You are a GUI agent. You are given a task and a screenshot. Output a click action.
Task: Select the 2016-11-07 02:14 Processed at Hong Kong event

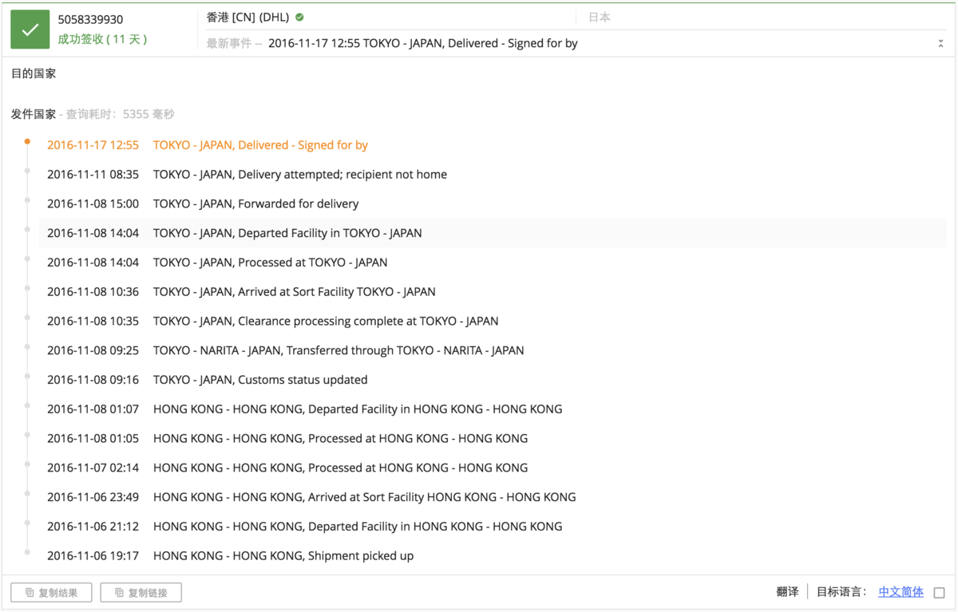click(493, 468)
